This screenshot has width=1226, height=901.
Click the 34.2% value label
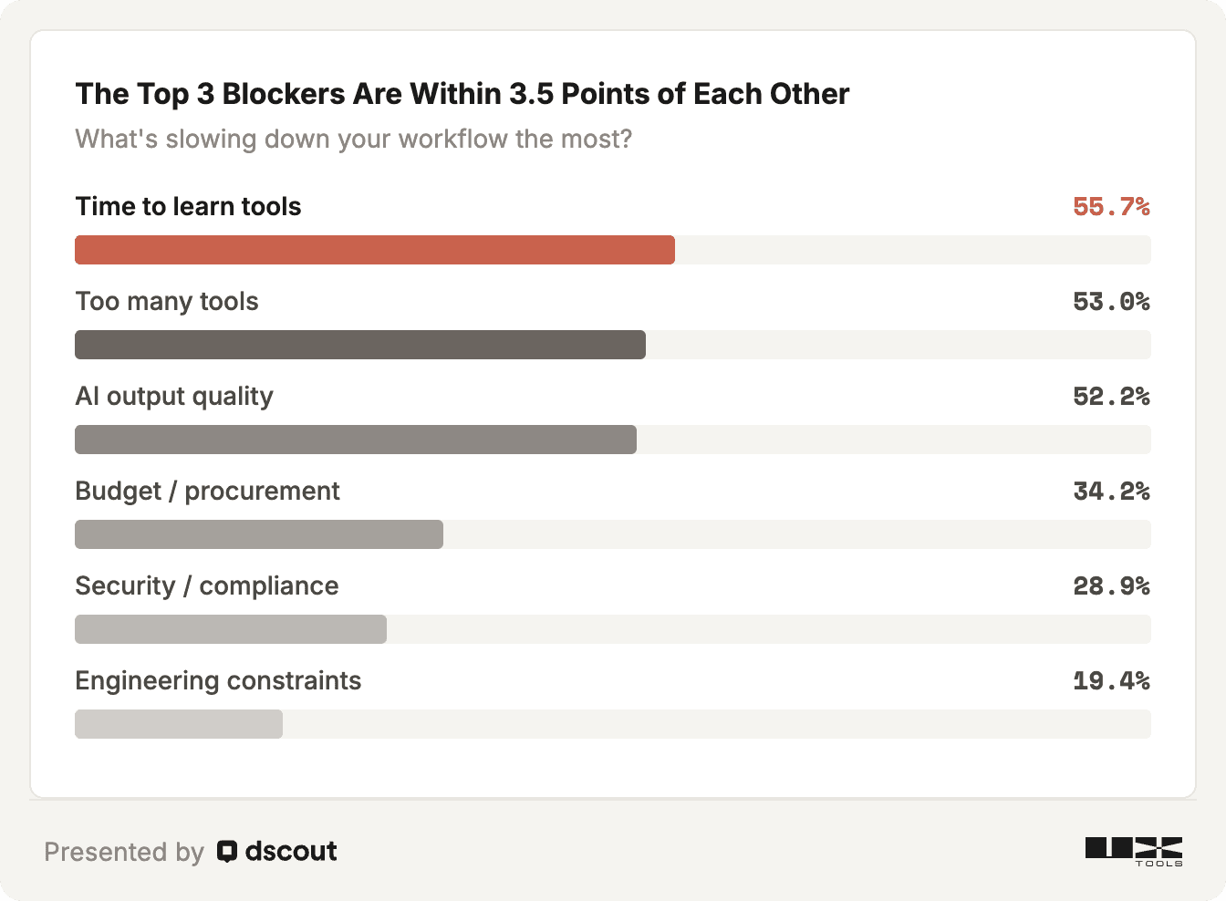pos(1111,492)
